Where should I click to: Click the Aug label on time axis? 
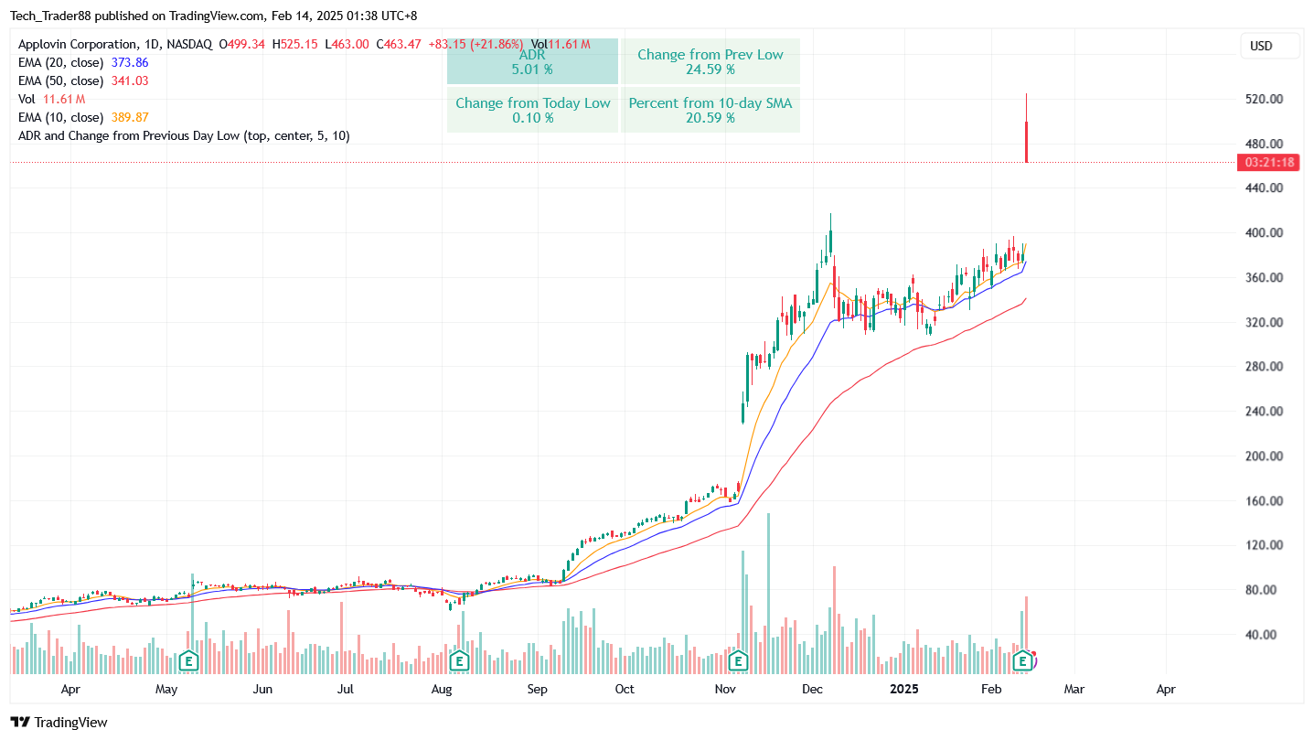[x=442, y=689]
